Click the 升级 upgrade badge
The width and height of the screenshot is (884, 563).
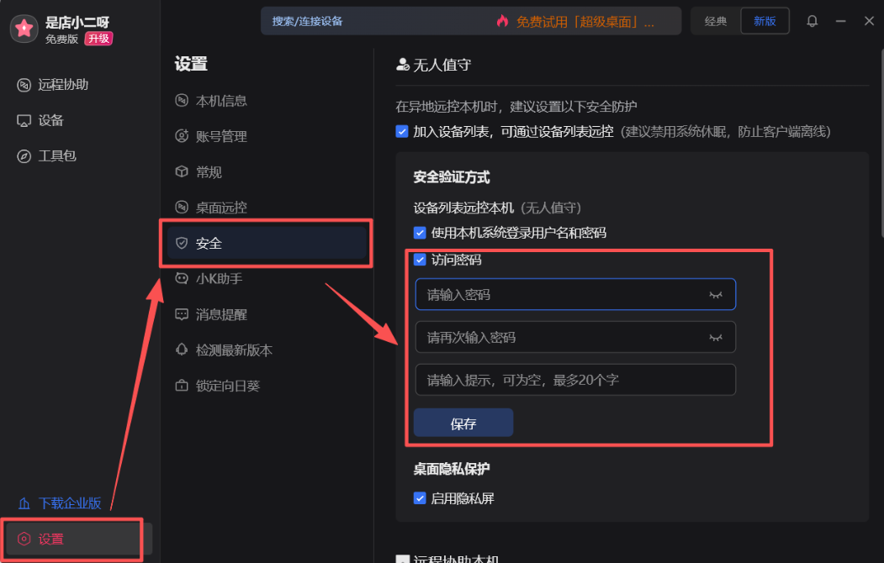[x=98, y=39]
